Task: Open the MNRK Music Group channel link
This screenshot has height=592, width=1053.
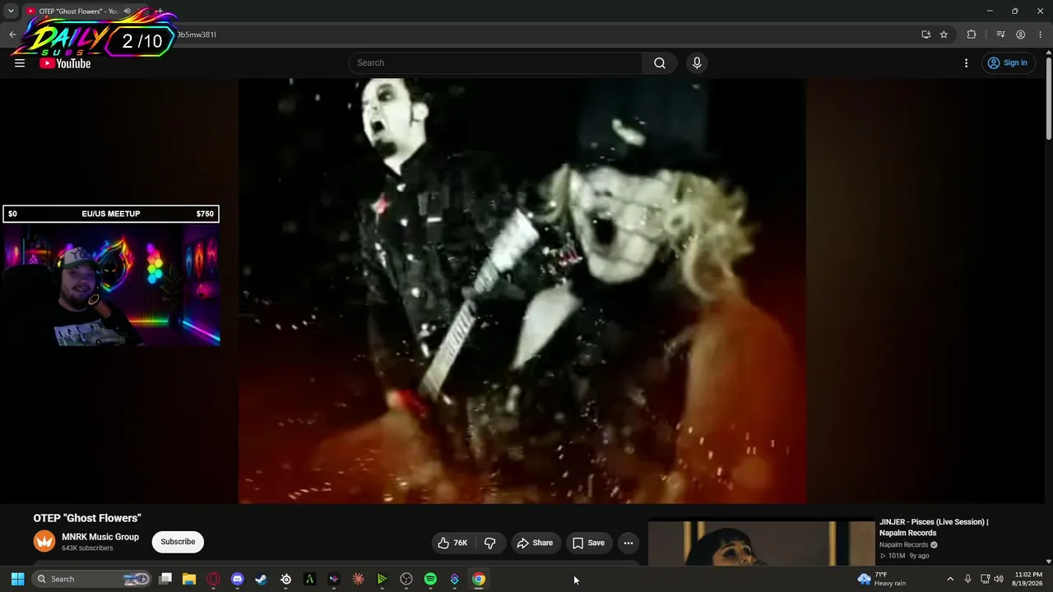Action: coord(100,537)
